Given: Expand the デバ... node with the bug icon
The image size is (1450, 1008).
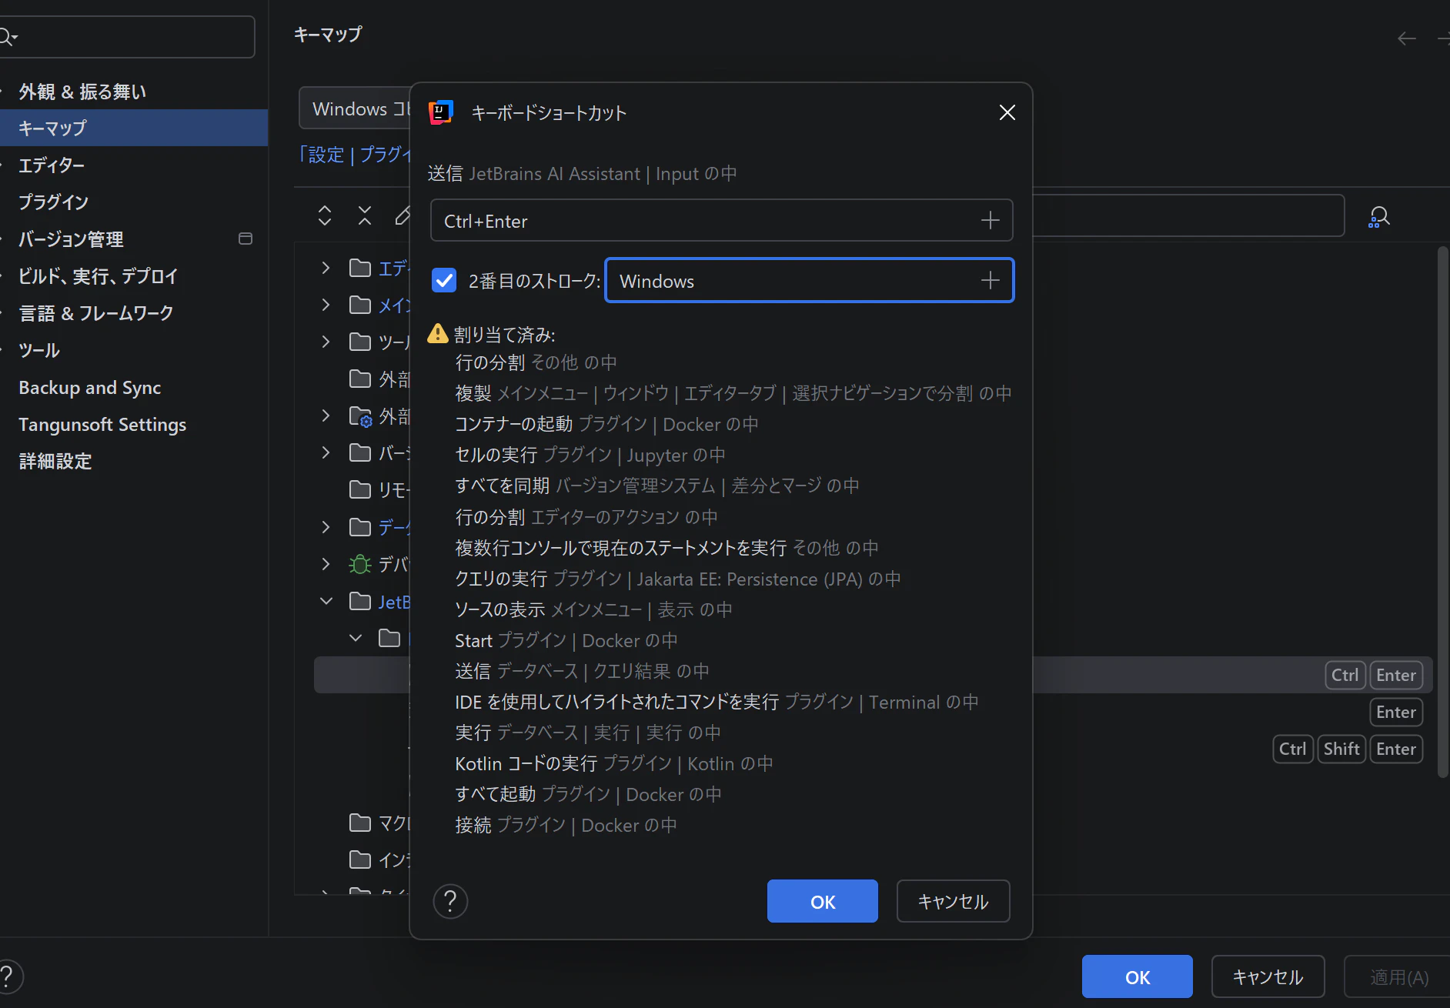Looking at the screenshot, I should point(326,564).
